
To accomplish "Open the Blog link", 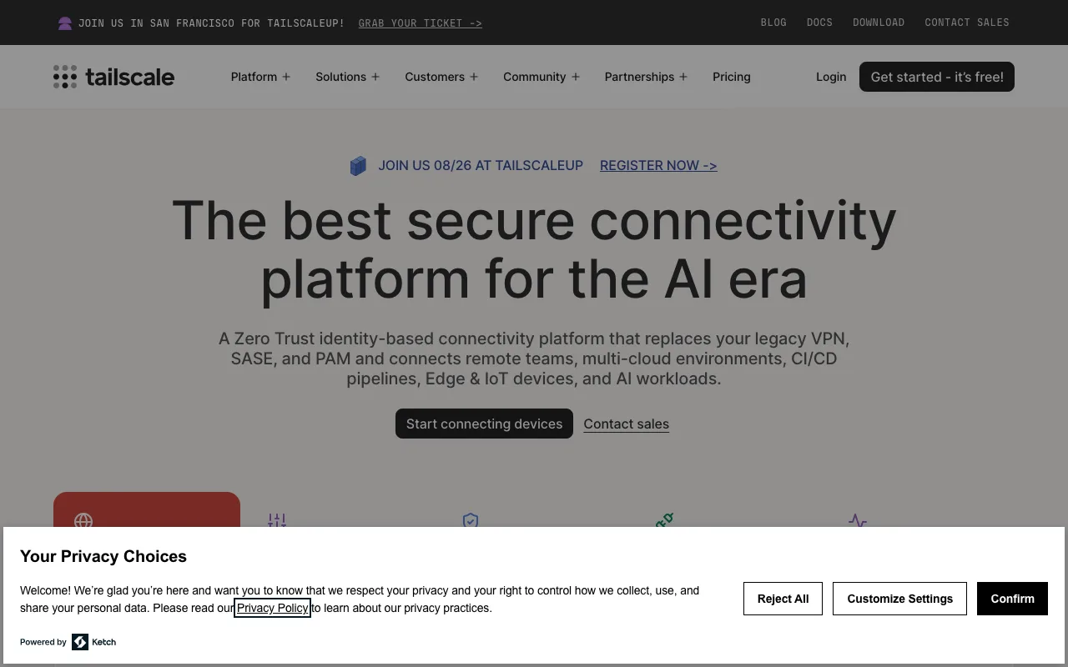I will click(x=773, y=23).
